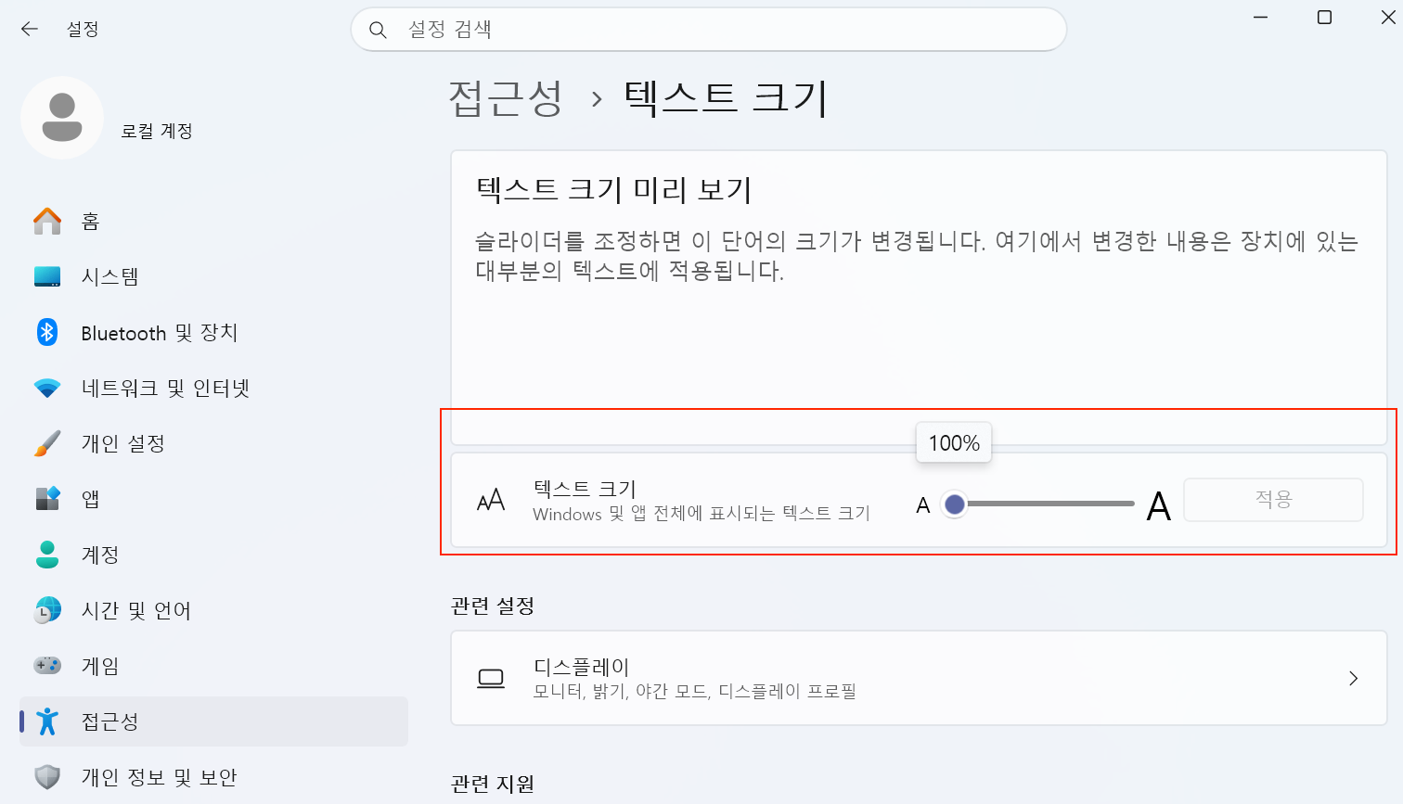Click the search magnifier icon

tap(378, 30)
